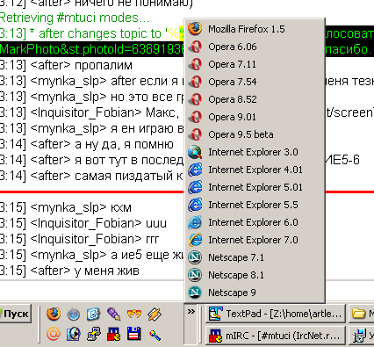
Task: Click the 'Retrieving #mtuci modes...' line
Action: point(75,18)
